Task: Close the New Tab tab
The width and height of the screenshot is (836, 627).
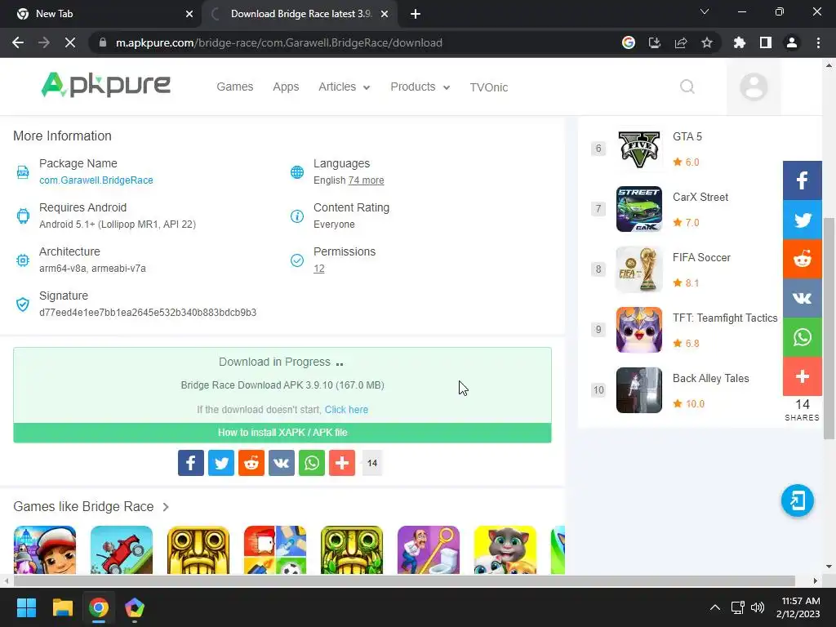Action: click(189, 14)
